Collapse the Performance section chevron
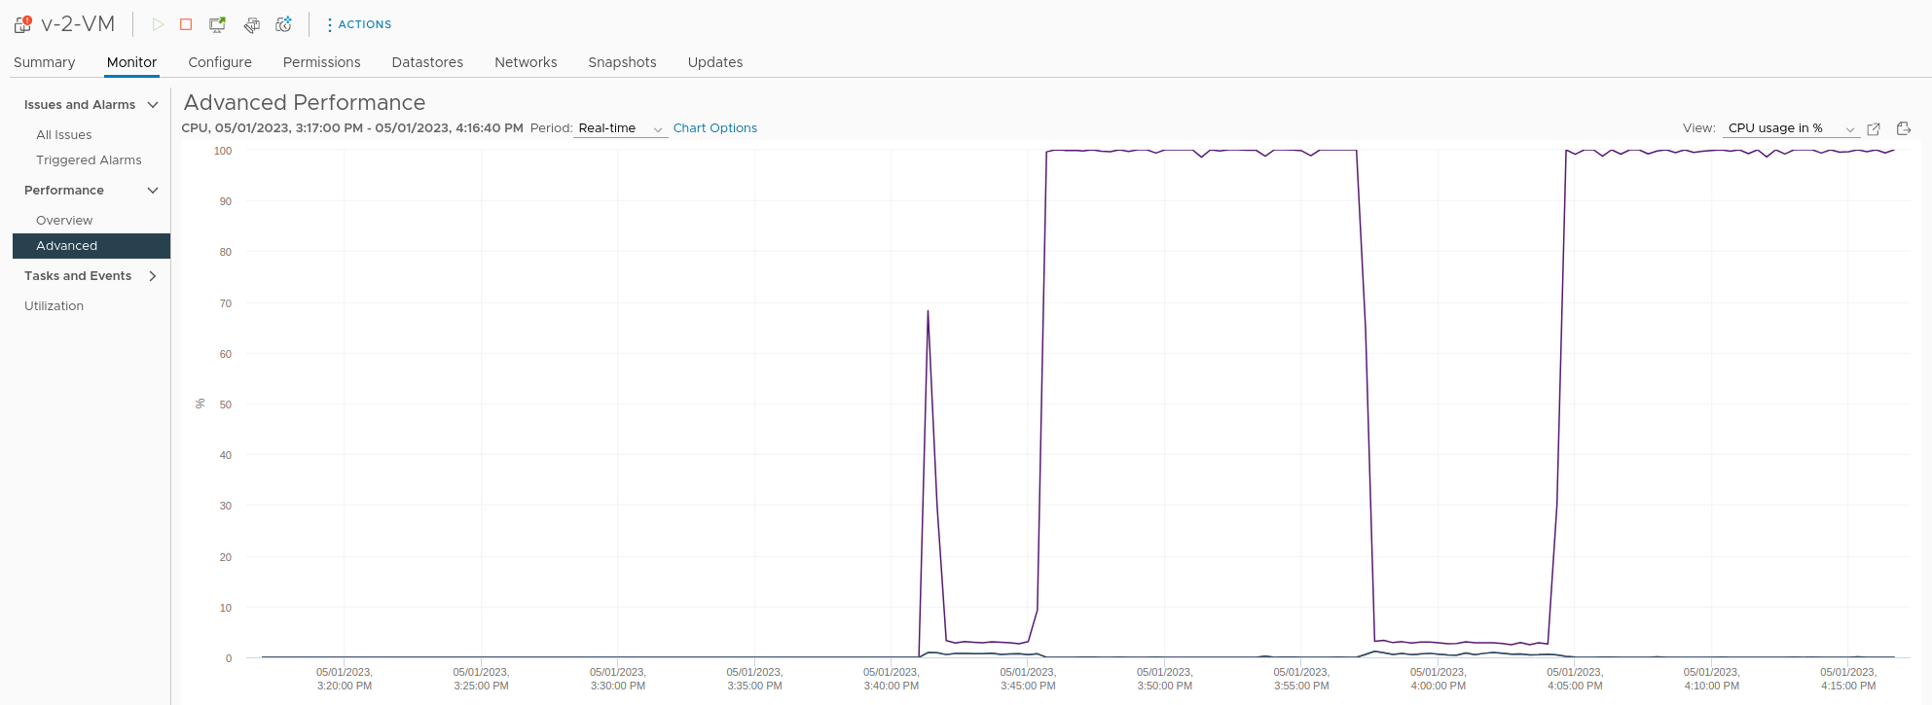Screen dimensions: 1932x705 [153, 191]
